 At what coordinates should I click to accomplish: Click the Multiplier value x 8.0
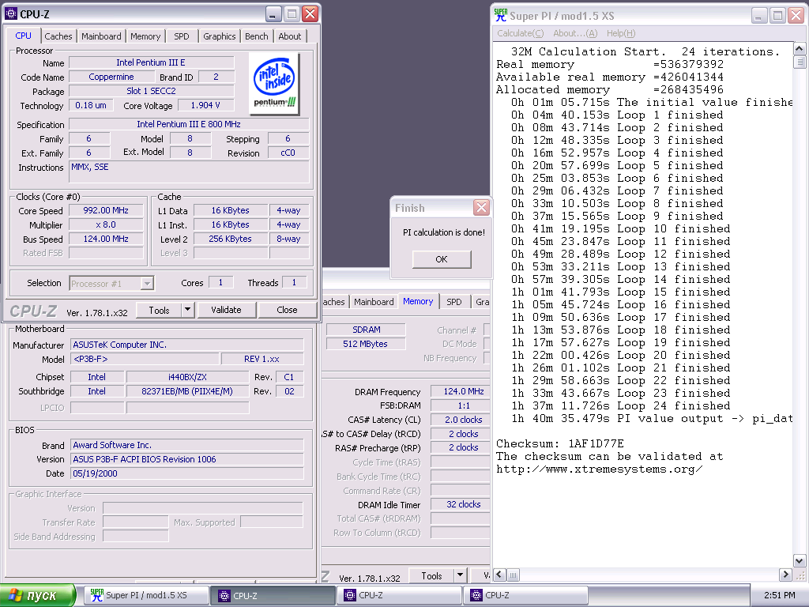pos(106,225)
